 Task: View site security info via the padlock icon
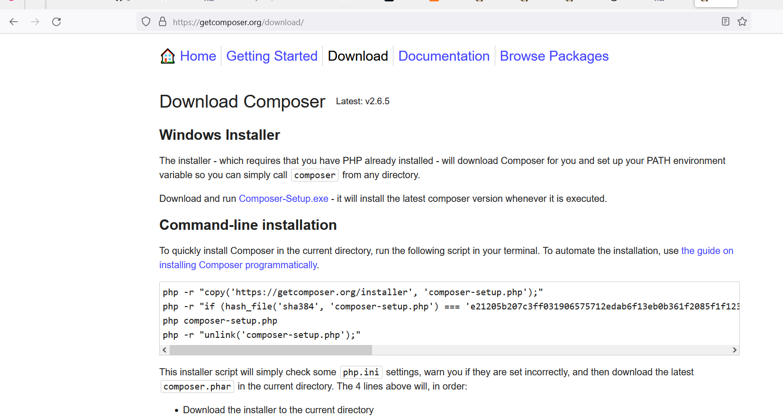162,21
